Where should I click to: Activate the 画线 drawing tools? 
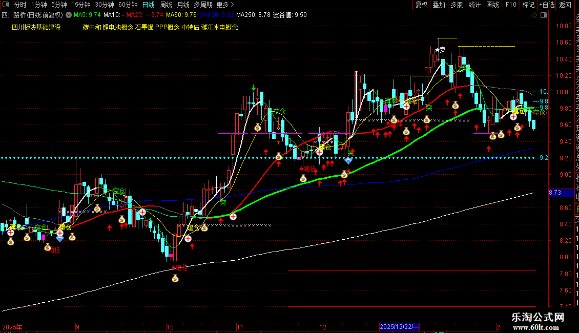point(492,5)
